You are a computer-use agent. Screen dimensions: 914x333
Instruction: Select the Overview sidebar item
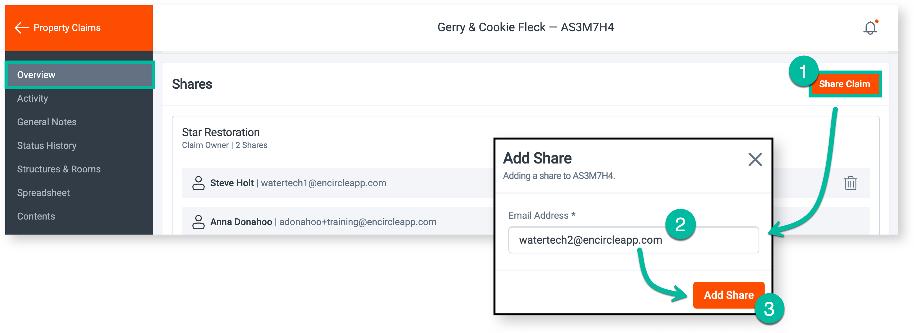coord(36,75)
